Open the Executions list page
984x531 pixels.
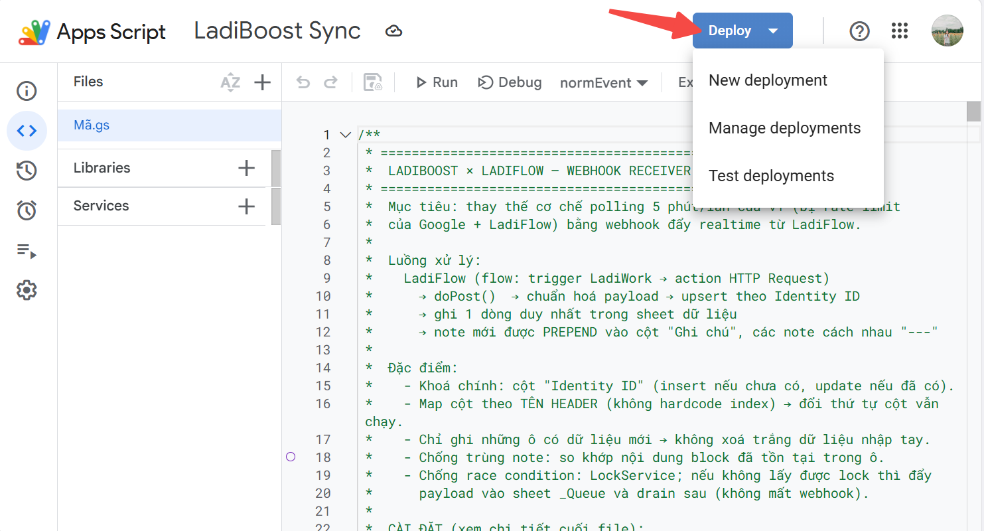(x=27, y=251)
